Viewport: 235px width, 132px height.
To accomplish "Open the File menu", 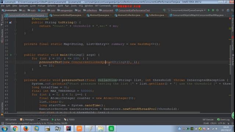I will [x=3, y=6].
